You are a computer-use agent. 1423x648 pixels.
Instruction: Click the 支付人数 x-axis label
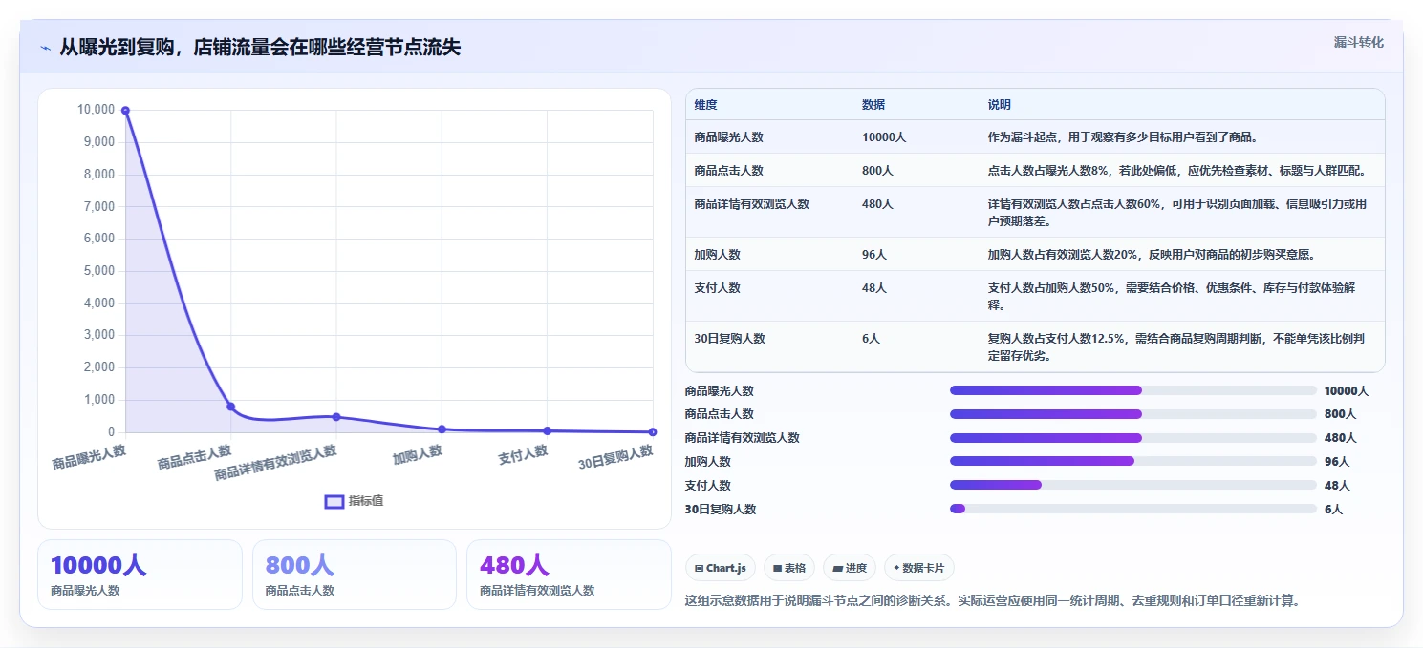(x=523, y=455)
